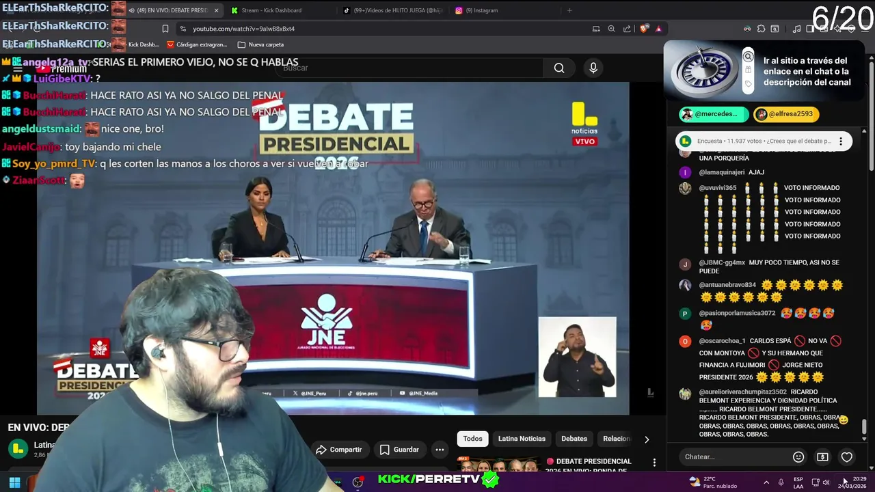Start voice search with the microphone icon
The height and width of the screenshot is (492, 875).
tap(593, 68)
